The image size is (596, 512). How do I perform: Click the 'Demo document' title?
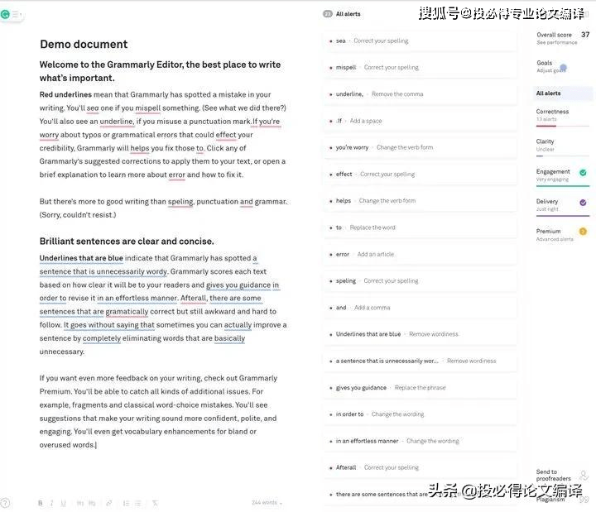coord(84,44)
